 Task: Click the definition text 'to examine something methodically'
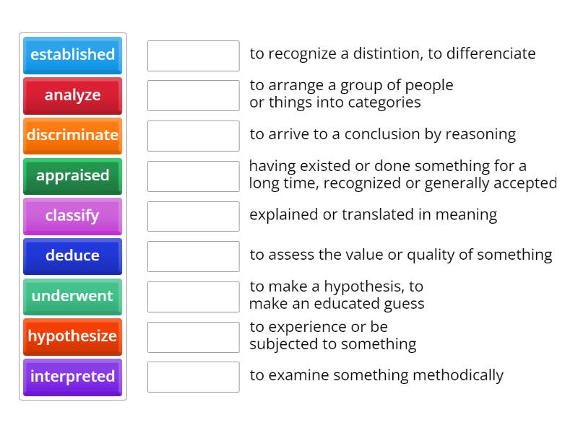376,375
